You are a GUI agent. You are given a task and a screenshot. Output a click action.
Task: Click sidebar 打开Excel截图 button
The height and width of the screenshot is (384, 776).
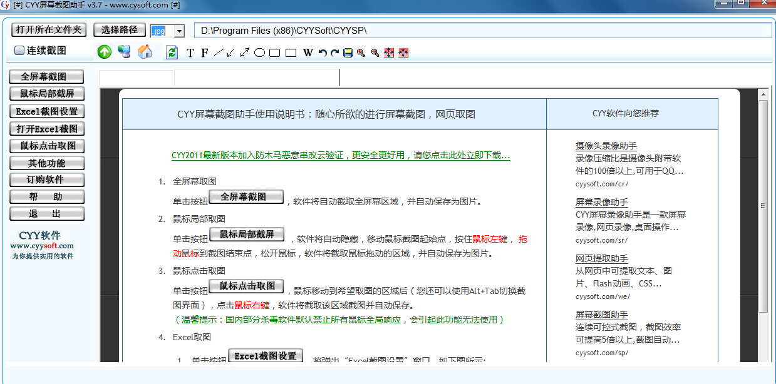[x=47, y=129]
